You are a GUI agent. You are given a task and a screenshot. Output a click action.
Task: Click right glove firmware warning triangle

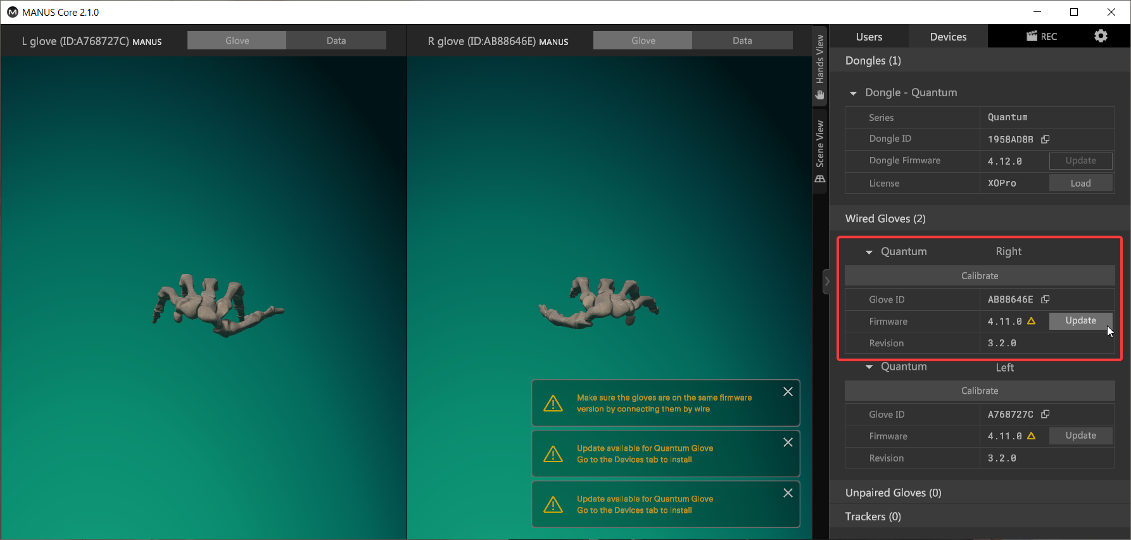pyautogui.click(x=1031, y=322)
